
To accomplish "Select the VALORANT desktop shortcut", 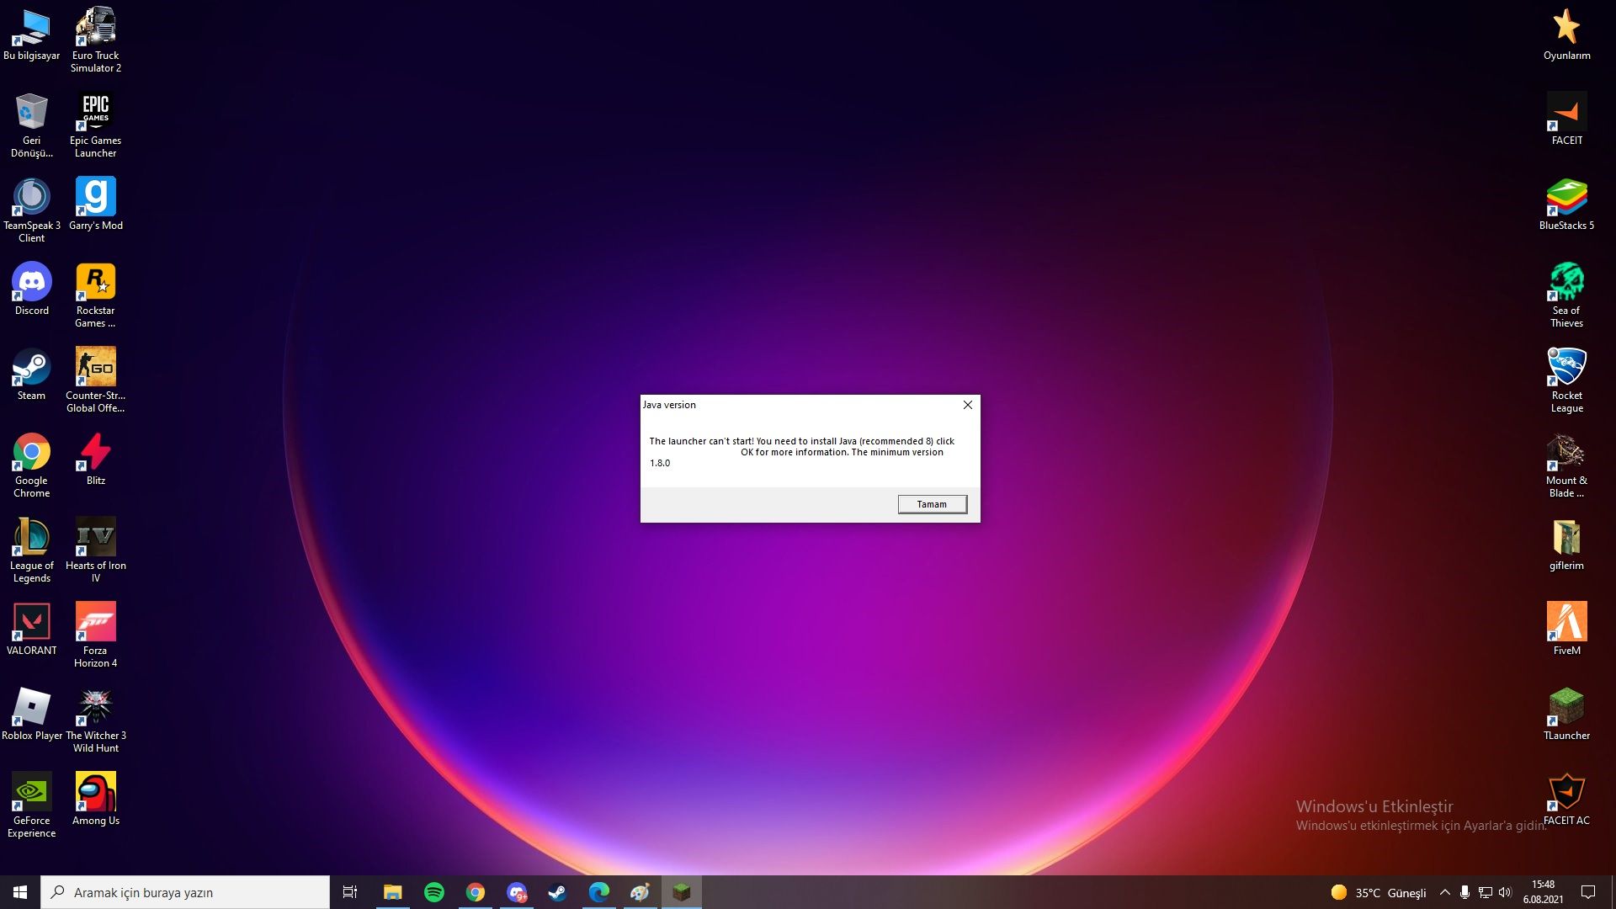I will click(x=31, y=629).
